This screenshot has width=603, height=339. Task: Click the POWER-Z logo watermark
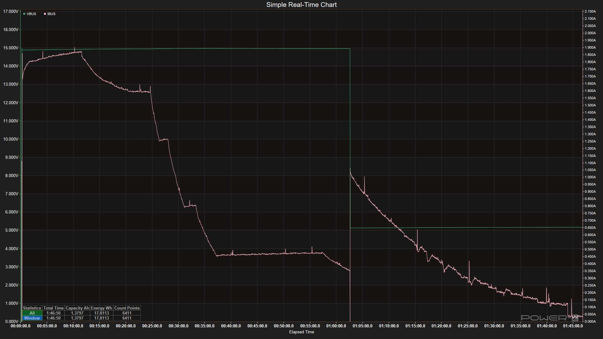tap(550, 318)
